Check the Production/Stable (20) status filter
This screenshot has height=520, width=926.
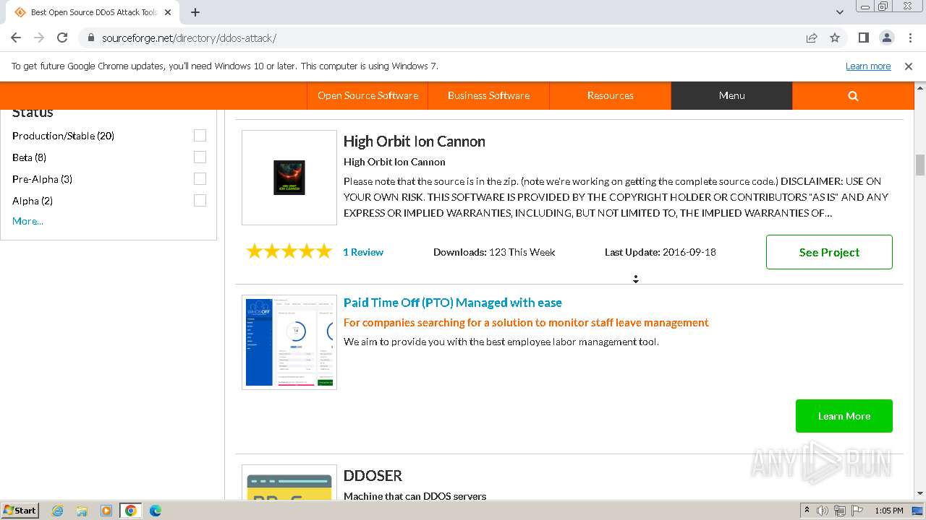click(x=200, y=136)
